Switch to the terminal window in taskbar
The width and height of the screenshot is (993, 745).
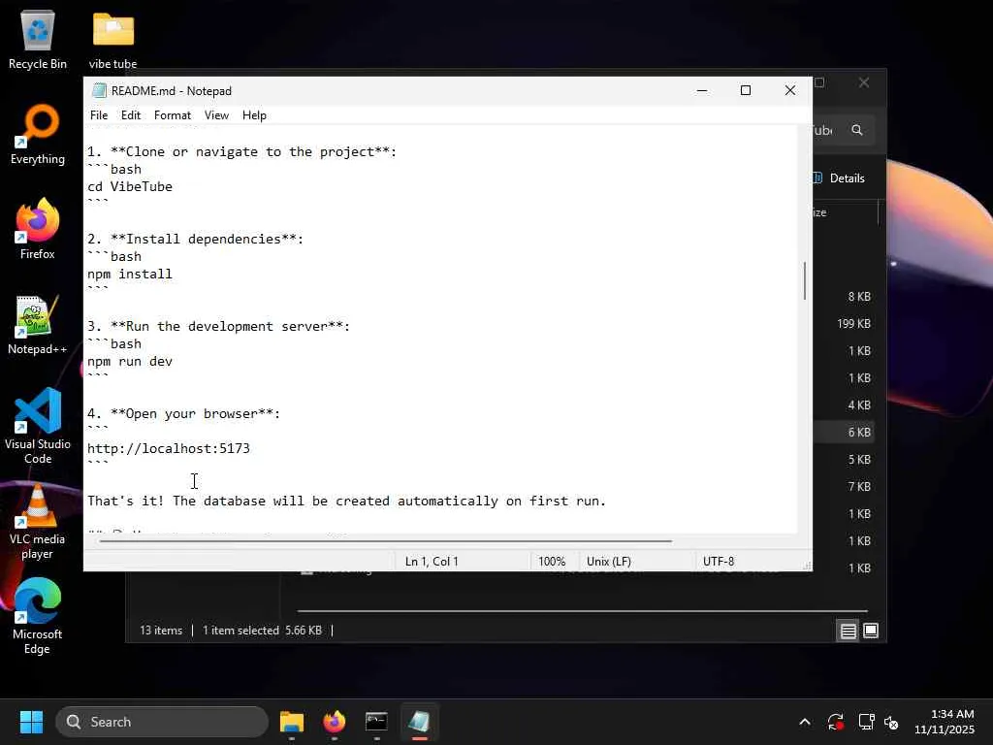(x=377, y=722)
